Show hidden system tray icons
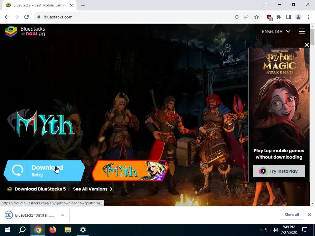The image size is (315, 236). pos(260,230)
